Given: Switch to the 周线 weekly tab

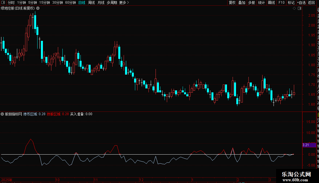Looking at the screenshot, I should [91, 3].
